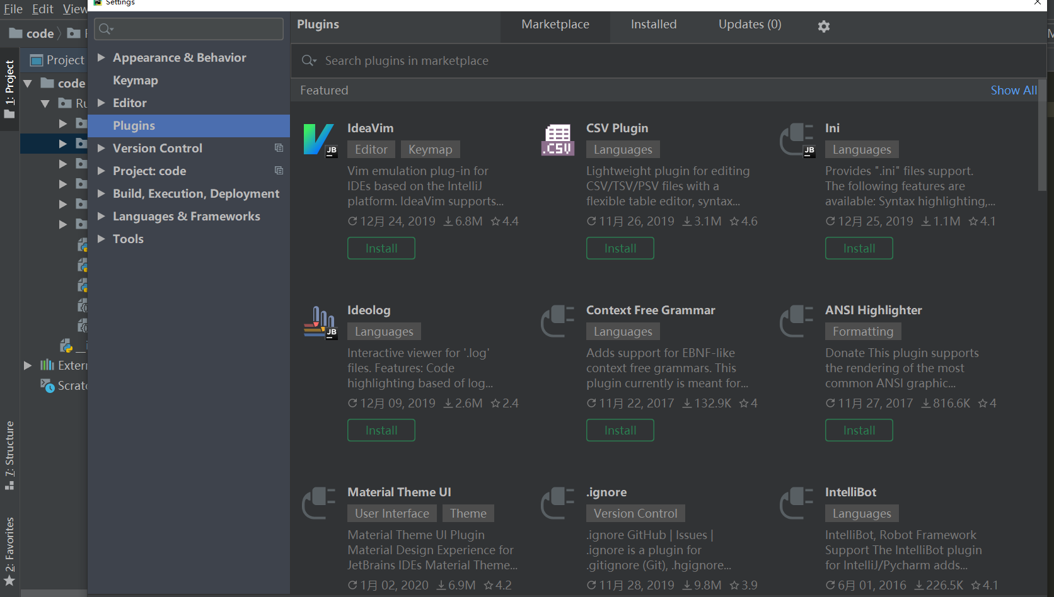Image resolution: width=1054 pixels, height=597 pixels.
Task: Click the magnifier in the marketplace search bar
Action: (308, 60)
